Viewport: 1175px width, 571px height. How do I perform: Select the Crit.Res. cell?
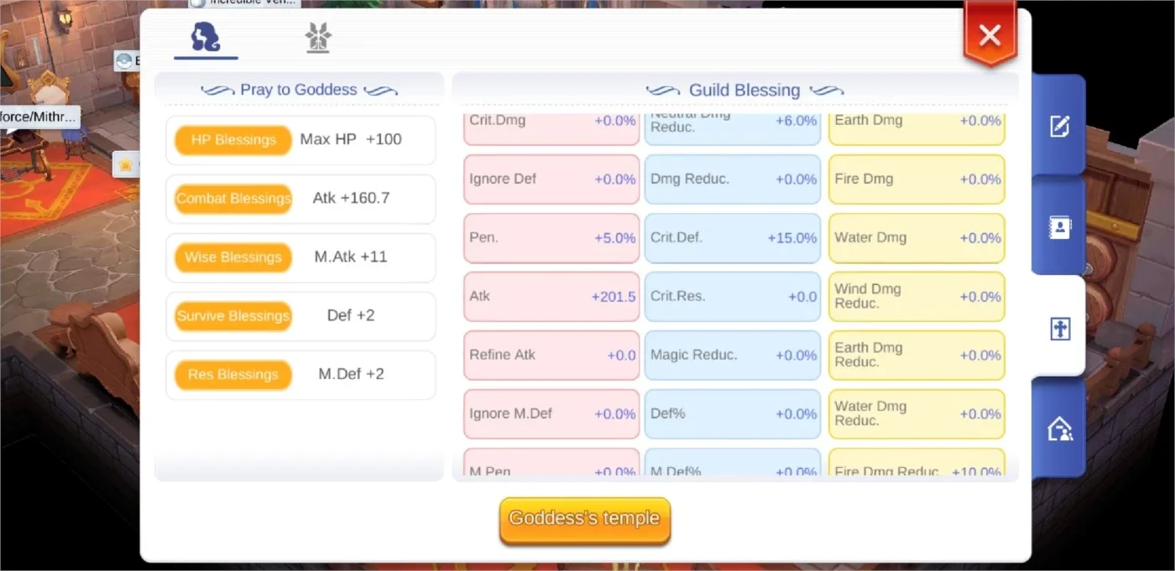click(x=733, y=297)
